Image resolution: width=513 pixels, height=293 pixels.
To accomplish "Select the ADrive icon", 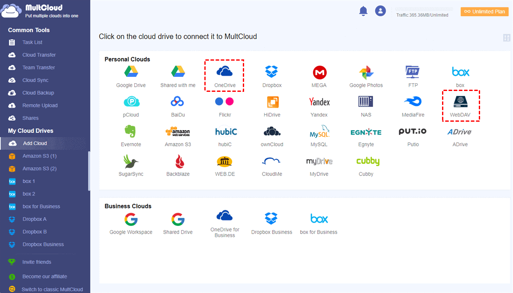I will tap(460, 132).
